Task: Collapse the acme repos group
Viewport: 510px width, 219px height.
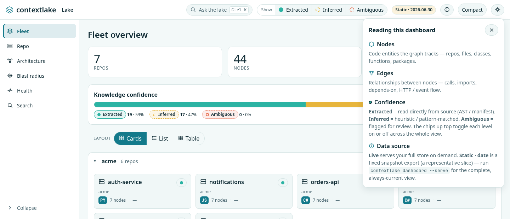Action: coord(95,161)
